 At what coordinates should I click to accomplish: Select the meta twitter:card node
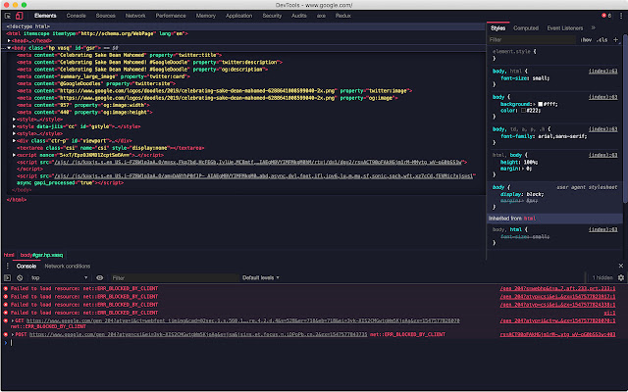[x=103, y=76]
